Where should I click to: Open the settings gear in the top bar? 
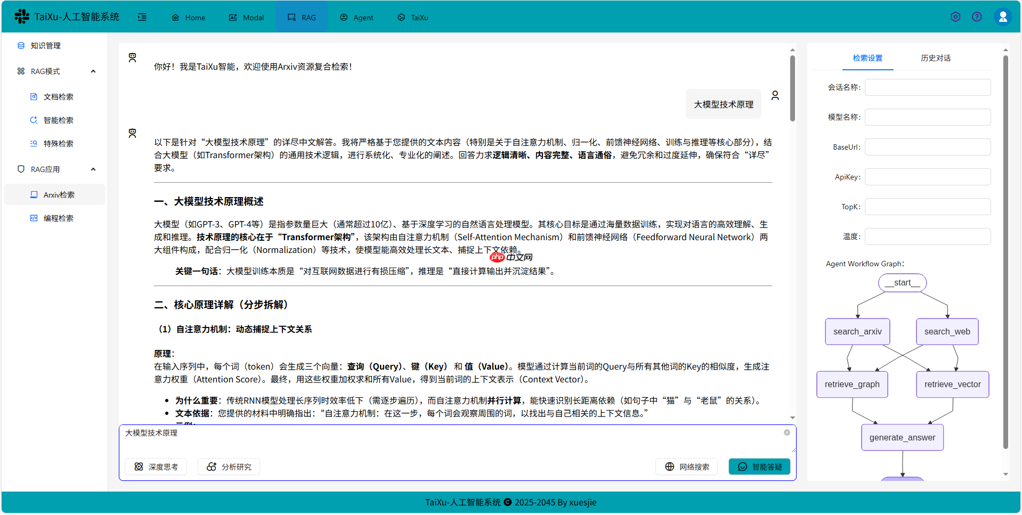pos(955,17)
